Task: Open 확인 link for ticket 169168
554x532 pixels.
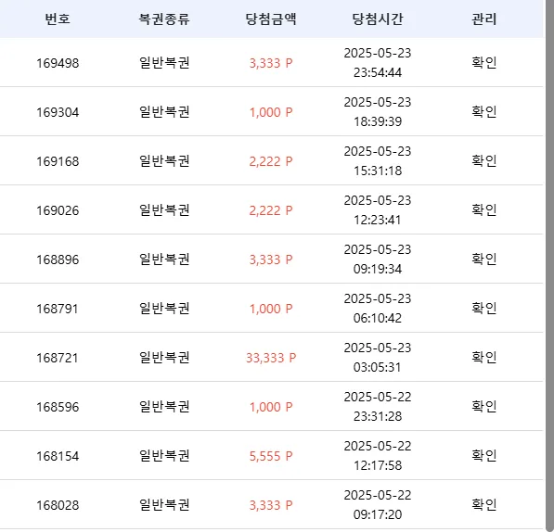Action: pos(484,161)
